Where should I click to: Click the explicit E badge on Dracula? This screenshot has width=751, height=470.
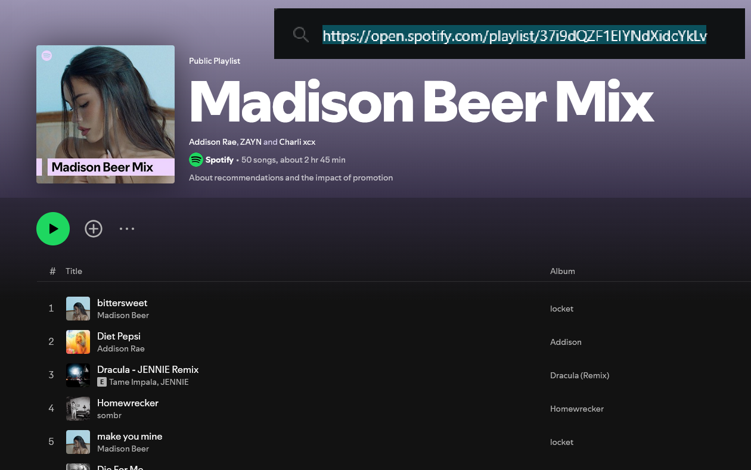[x=102, y=382]
